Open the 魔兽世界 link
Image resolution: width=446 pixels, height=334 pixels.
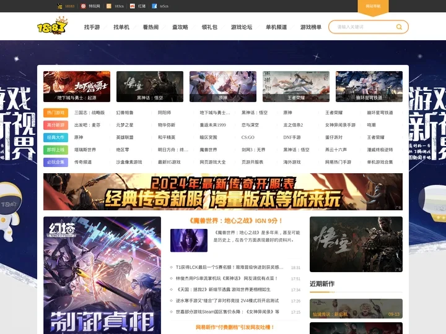[x=208, y=150]
